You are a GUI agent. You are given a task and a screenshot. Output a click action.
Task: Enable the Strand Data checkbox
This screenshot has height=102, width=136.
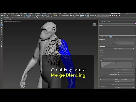(100, 56)
